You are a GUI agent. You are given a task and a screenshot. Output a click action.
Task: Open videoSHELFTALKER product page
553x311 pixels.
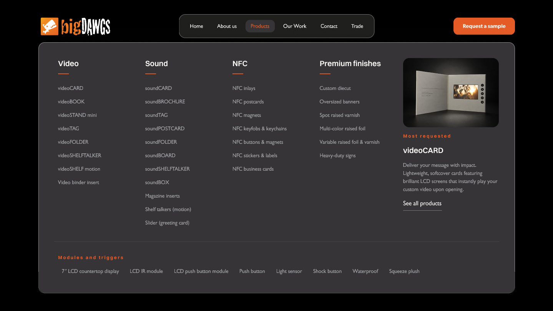click(x=80, y=156)
